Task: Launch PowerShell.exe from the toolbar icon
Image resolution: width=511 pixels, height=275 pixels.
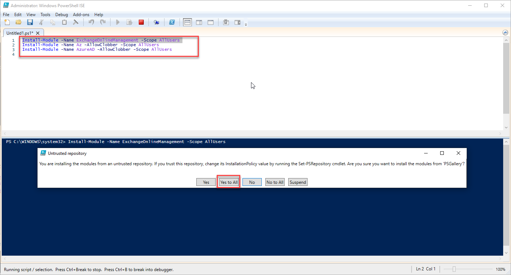Action: click(172, 22)
